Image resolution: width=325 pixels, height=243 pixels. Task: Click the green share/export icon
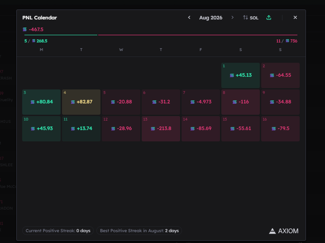pos(269,18)
